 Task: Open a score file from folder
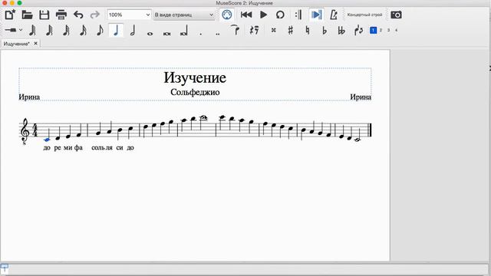28,15
